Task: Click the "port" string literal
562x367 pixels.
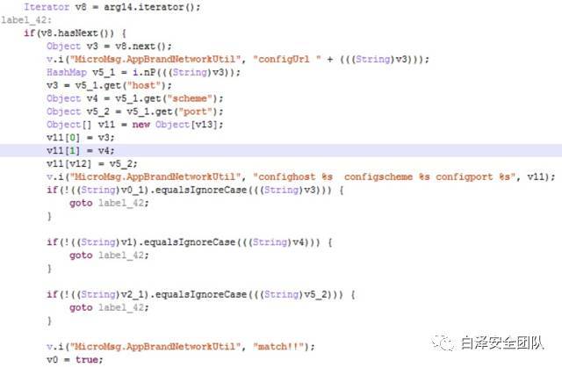Action: coord(195,112)
